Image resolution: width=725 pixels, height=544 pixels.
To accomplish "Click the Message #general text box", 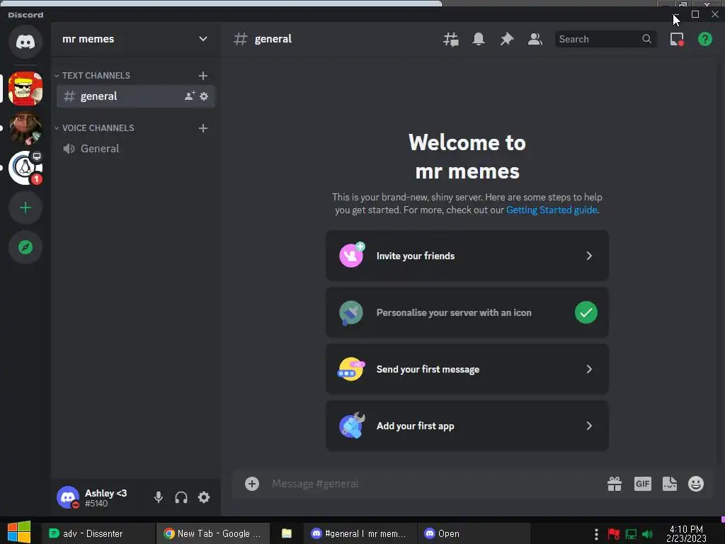I will pyautogui.click(x=435, y=484).
